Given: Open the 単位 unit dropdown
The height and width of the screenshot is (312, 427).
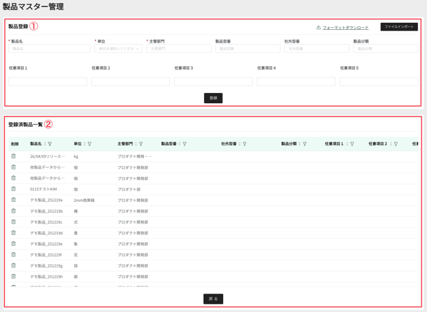Looking at the screenshot, I should [x=119, y=48].
